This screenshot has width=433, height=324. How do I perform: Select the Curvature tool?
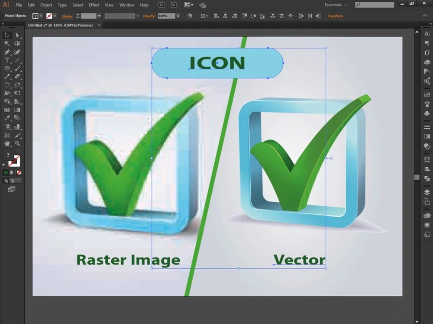[17, 52]
